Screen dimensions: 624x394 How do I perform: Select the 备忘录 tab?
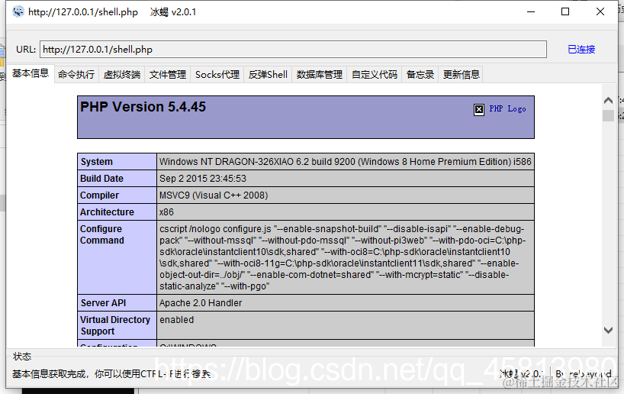click(x=420, y=75)
